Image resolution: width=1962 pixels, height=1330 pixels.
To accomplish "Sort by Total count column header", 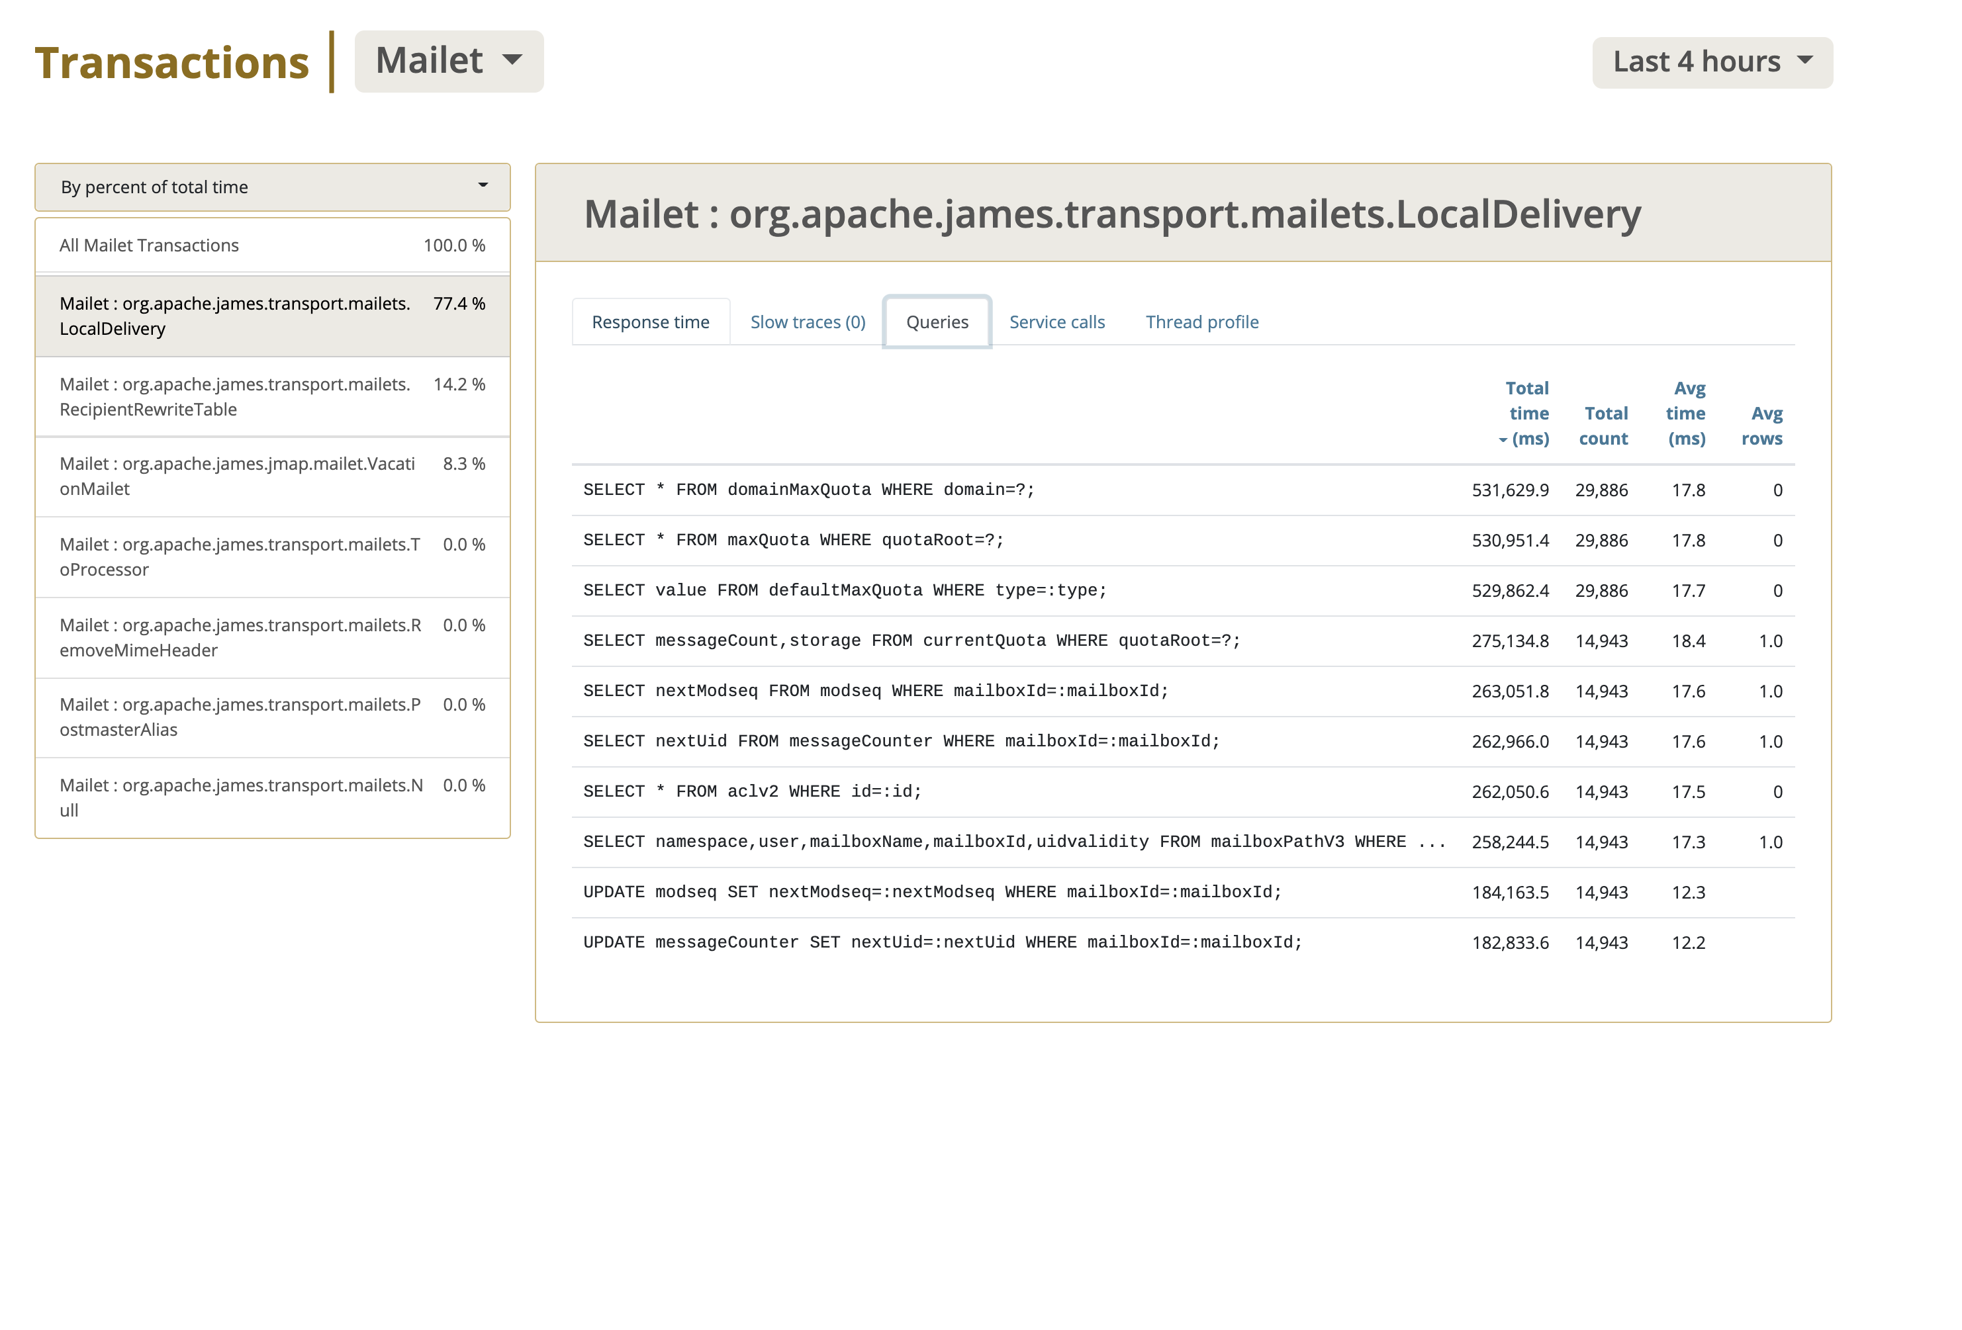I will tap(1603, 426).
